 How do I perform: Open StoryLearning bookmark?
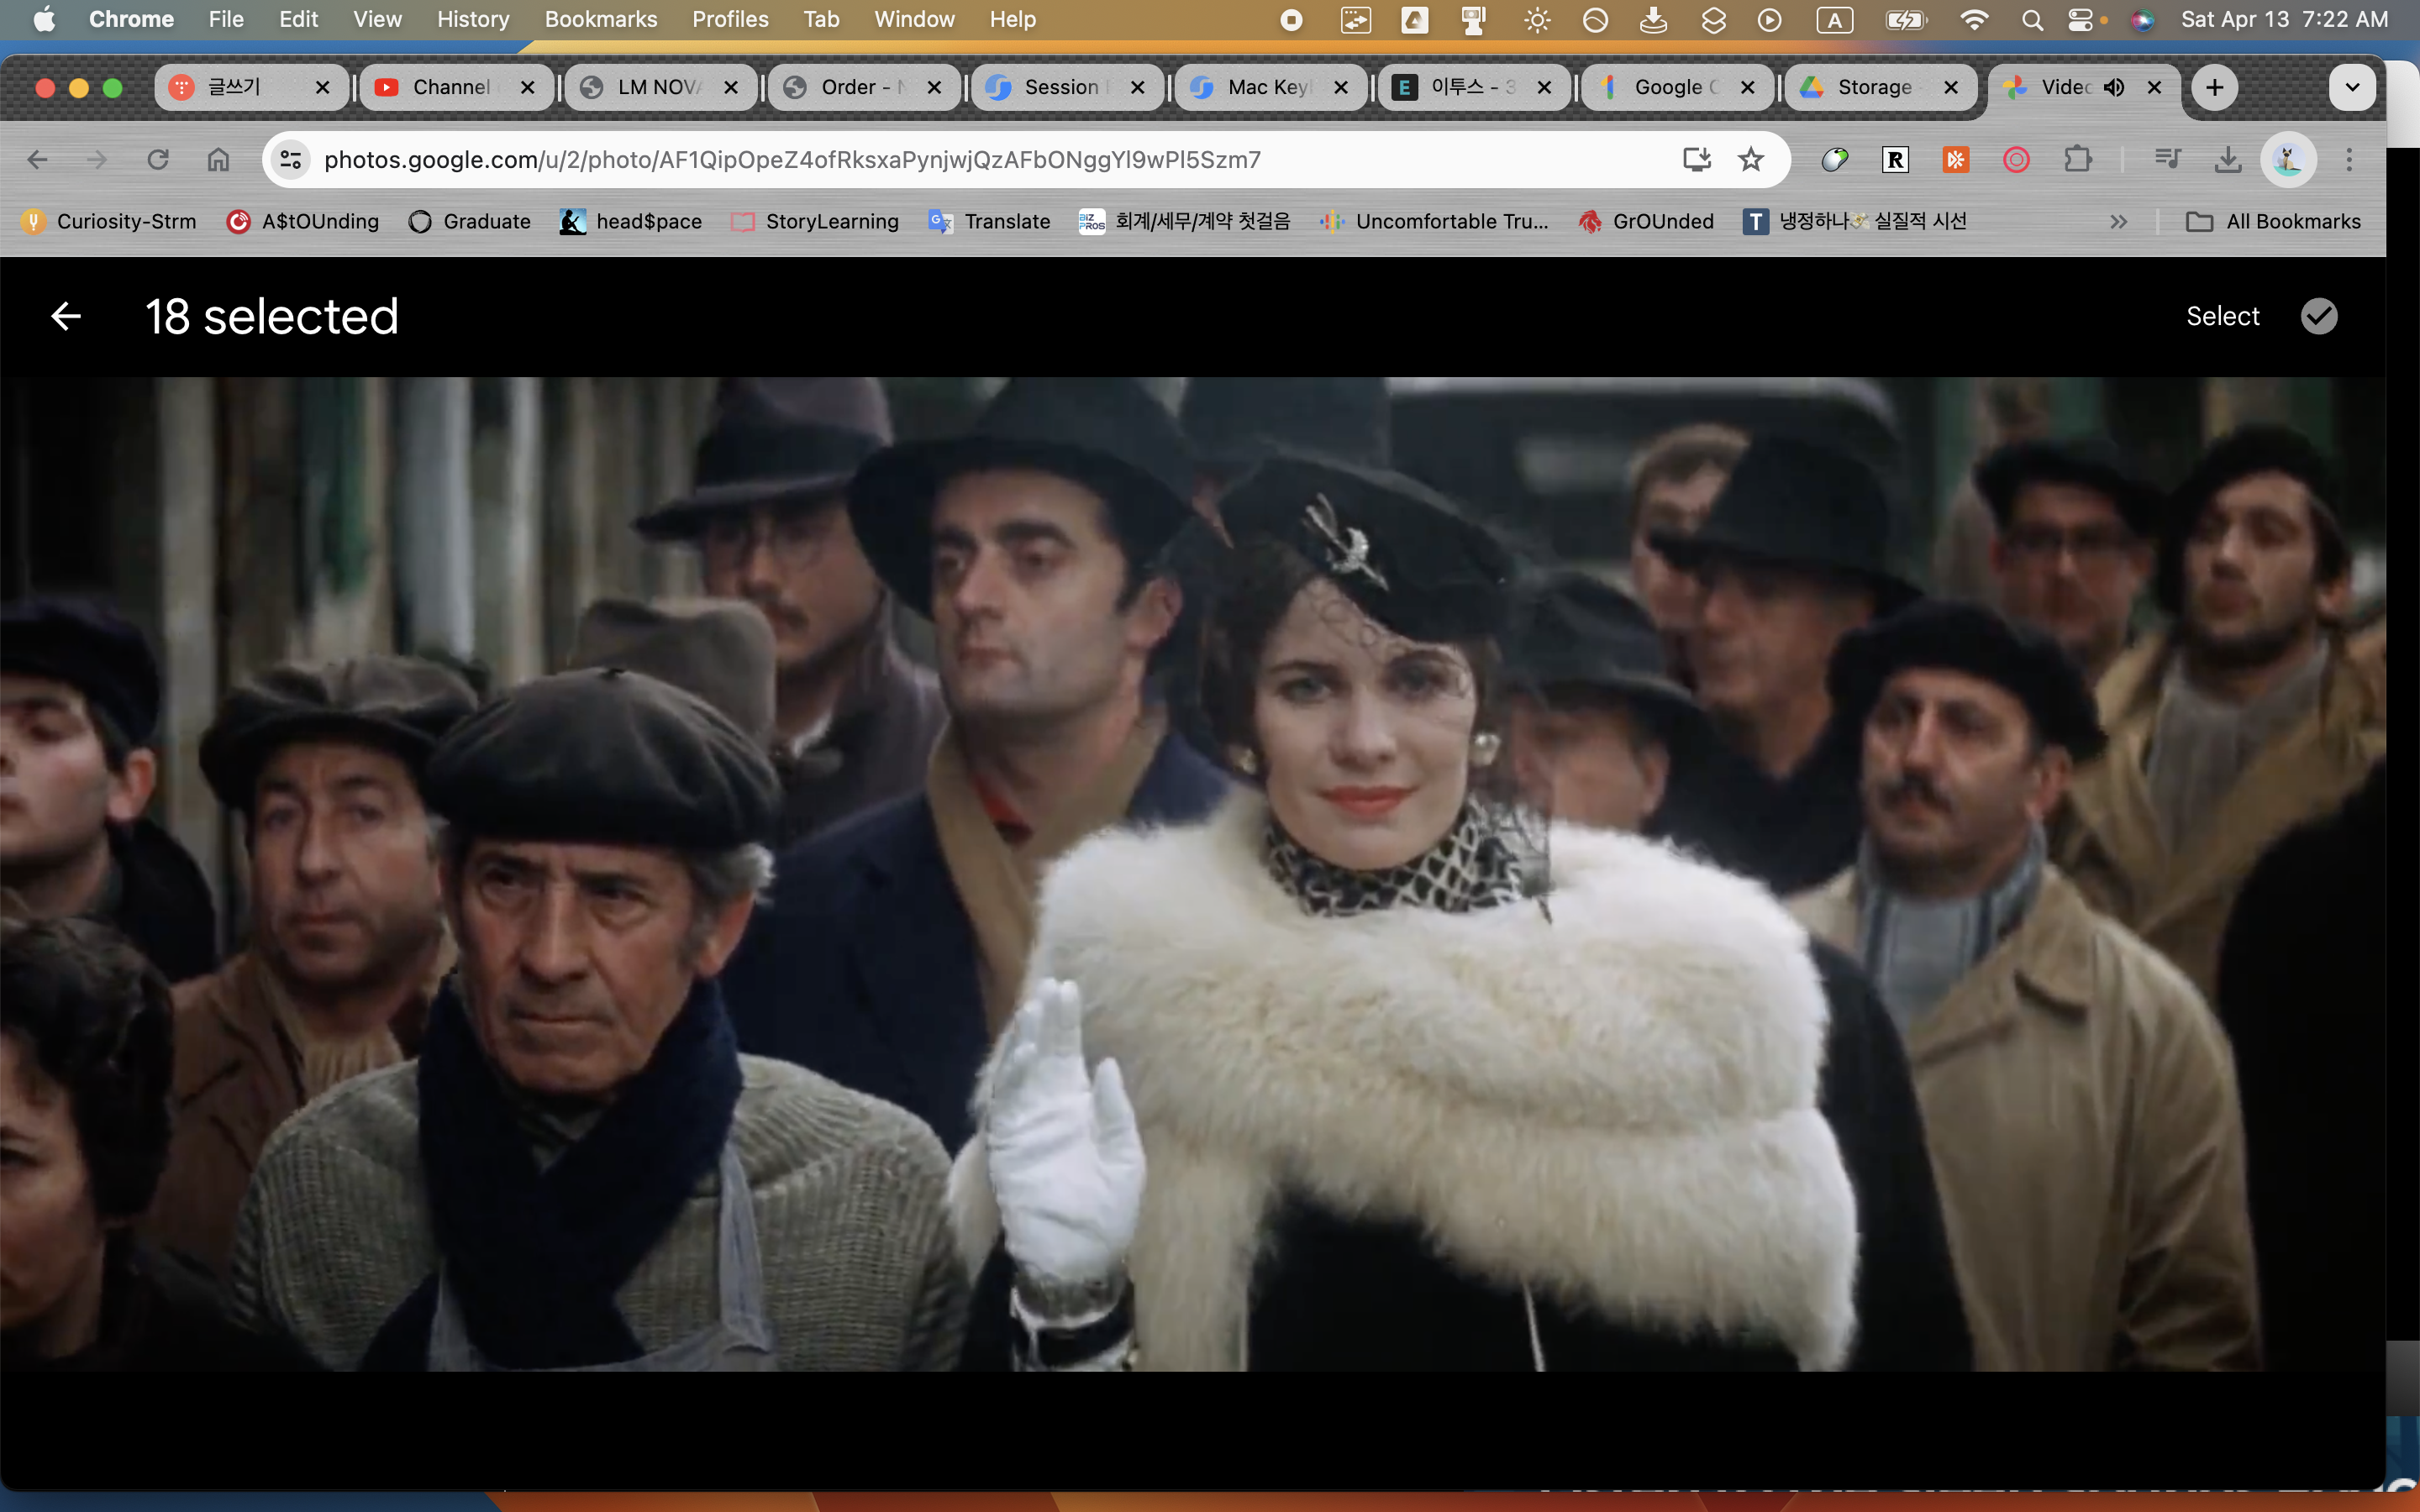tap(814, 221)
